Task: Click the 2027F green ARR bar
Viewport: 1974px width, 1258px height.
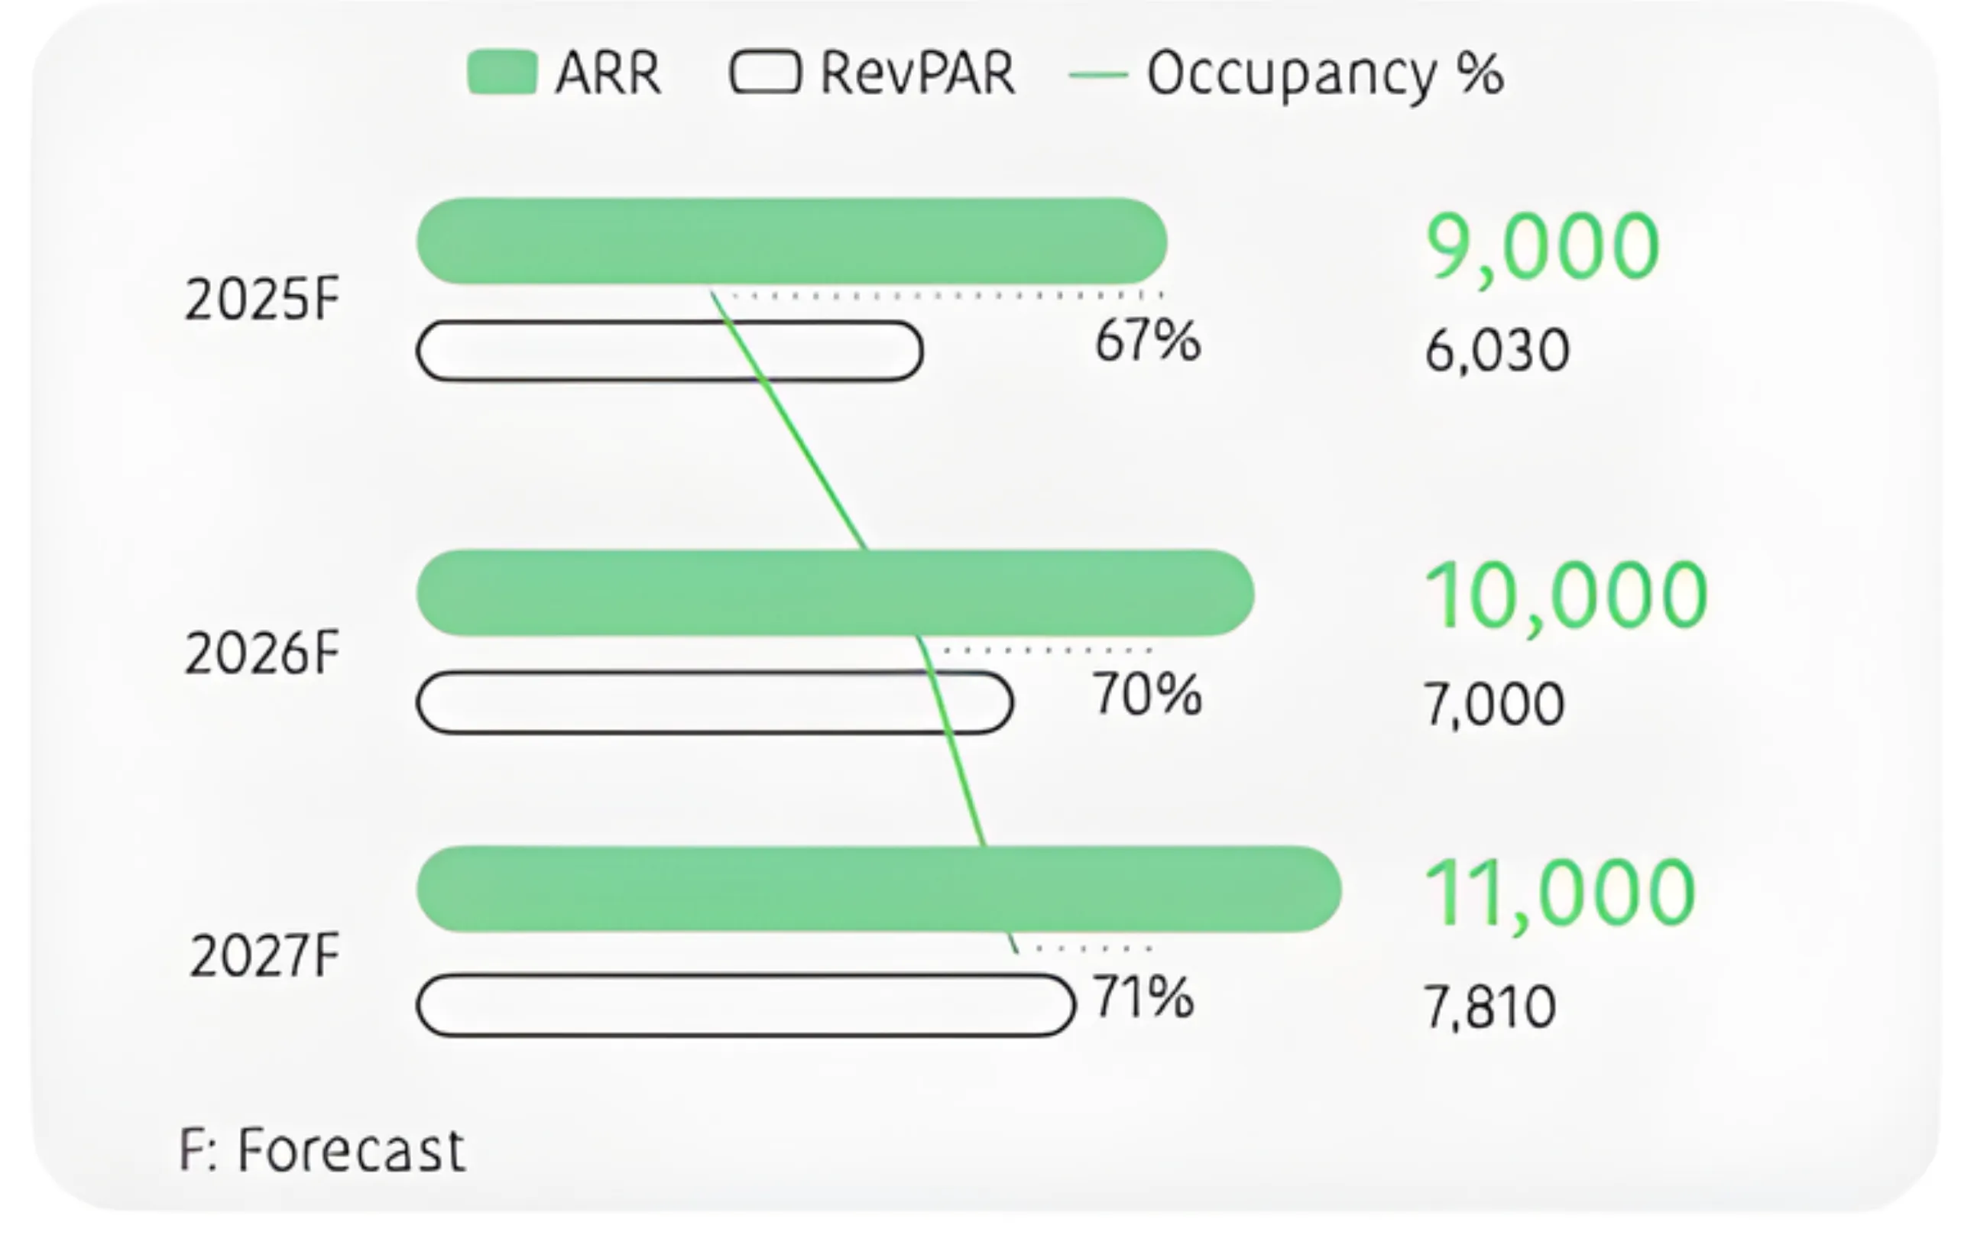Action: (878, 889)
